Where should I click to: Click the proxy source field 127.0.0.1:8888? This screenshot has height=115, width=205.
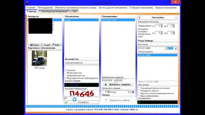(x=151, y=48)
